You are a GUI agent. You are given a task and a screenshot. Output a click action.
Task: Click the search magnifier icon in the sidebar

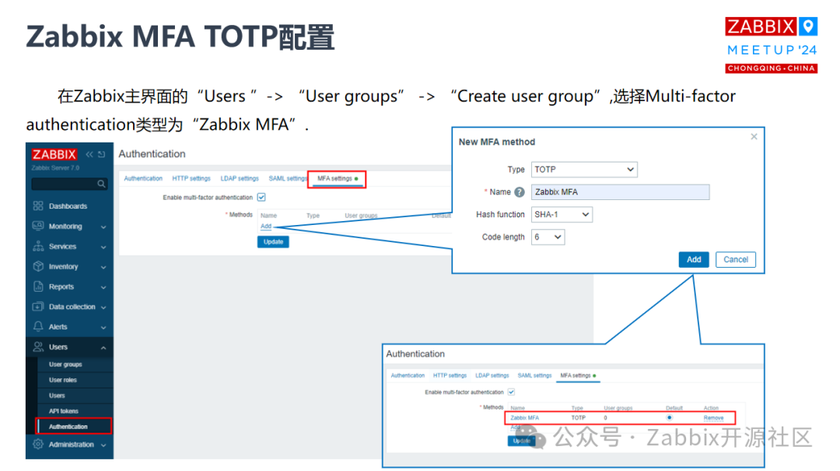coord(101,184)
